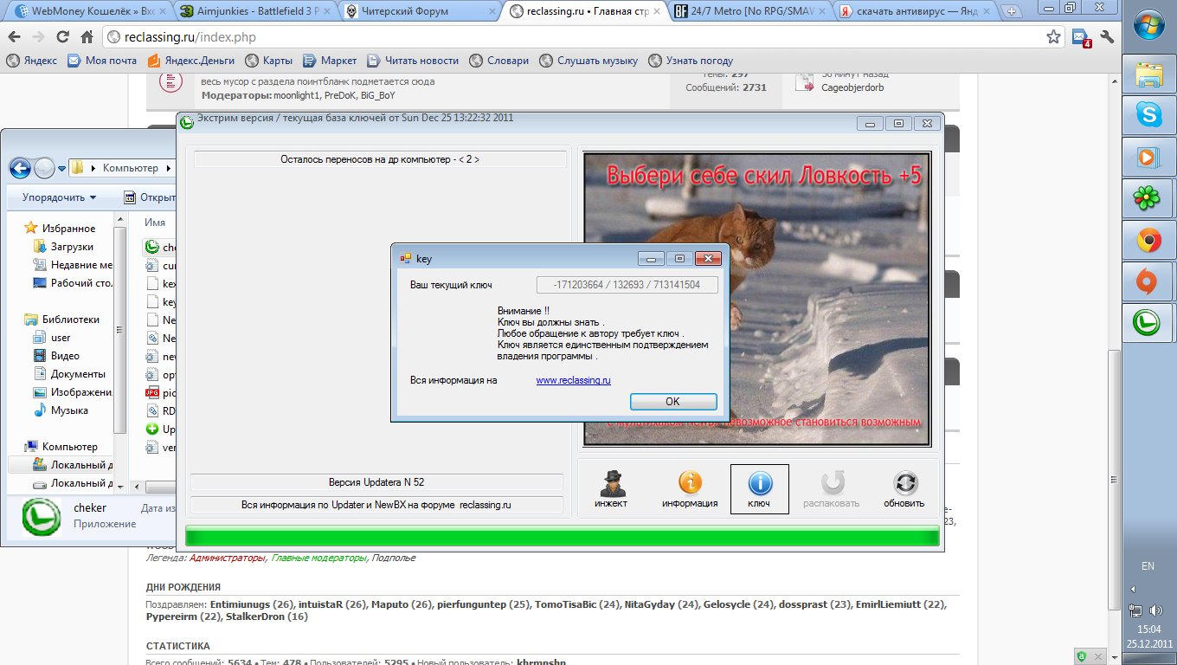Go back in the Explorer window
Screen dimensions: 1177x665
coord(20,167)
